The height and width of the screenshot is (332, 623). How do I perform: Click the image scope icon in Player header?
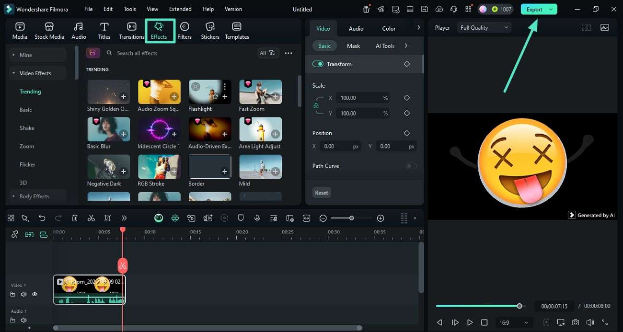click(x=605, y=28)
